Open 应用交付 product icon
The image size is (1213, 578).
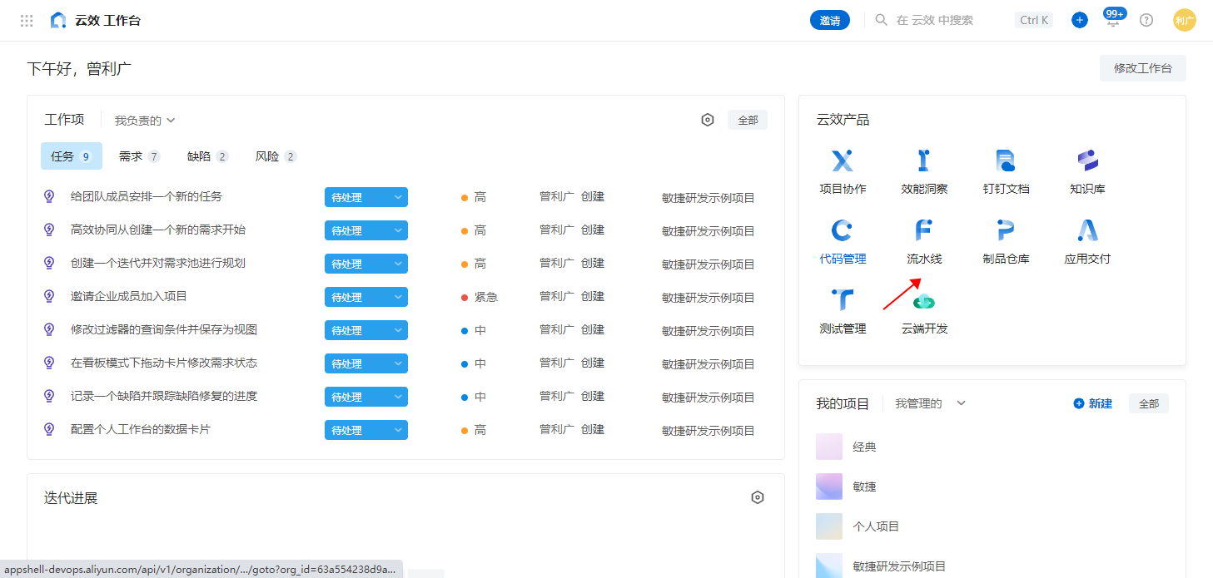[1087, 230]
